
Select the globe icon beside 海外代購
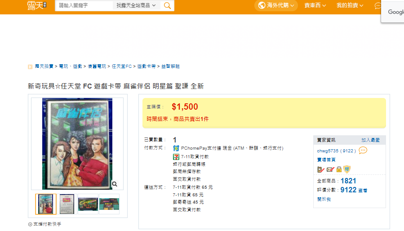click(262, 5)
